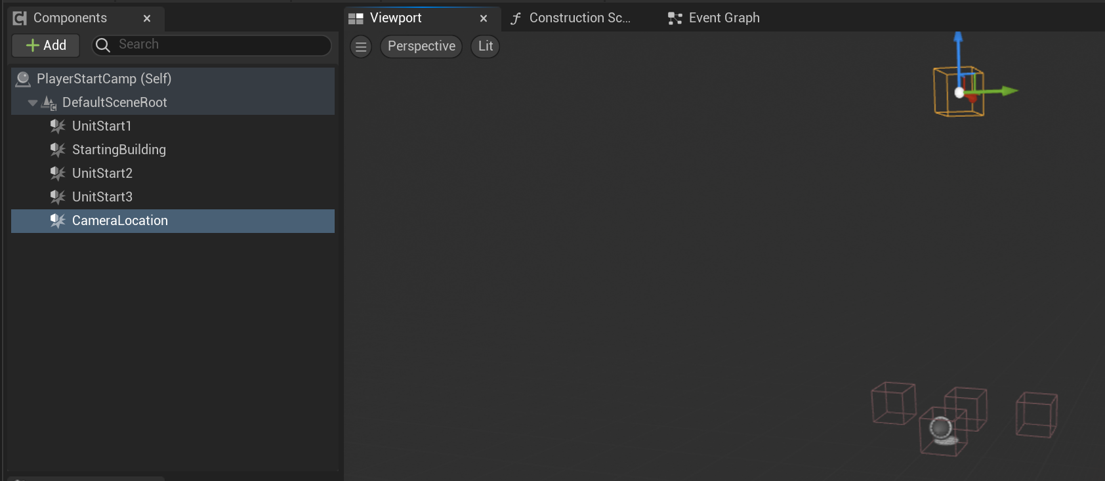1105x481 pixels.
Task: Click the DefaultSceneRoot scene root icon
Action: pos(49,103)
